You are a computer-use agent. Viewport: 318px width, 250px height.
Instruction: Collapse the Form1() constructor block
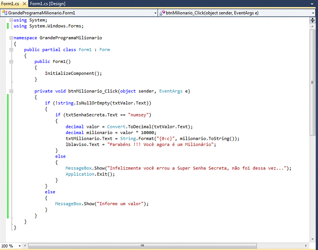[12, 62]
